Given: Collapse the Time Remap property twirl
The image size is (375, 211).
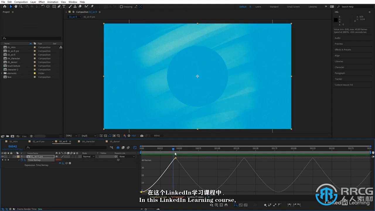Looking at the screenshot, I should (x=19, y=160).
